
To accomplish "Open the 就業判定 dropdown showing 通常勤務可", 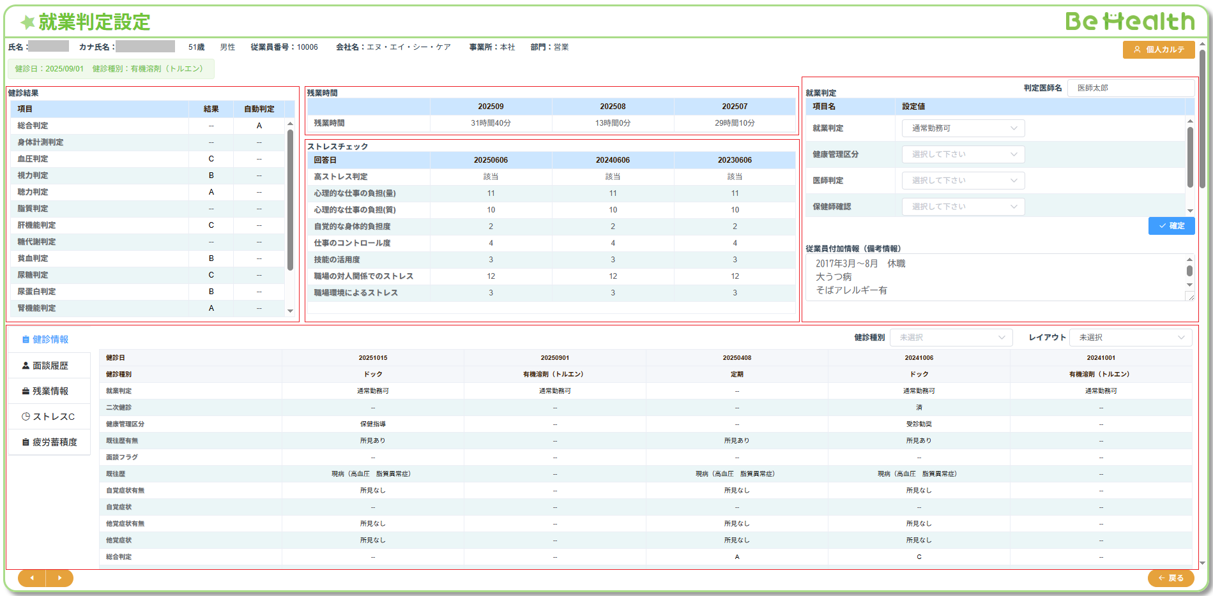I will [x=963, y=128].
